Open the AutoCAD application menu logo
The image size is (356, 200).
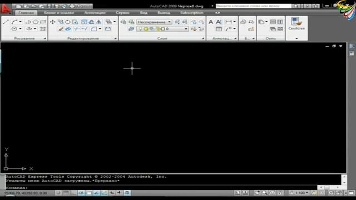[x=6, y=9]
